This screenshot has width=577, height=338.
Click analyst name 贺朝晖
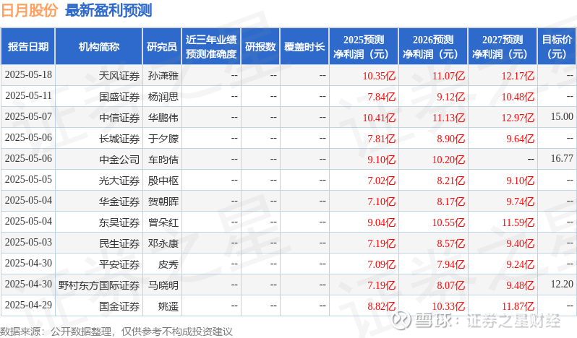(x=163, y=201)
